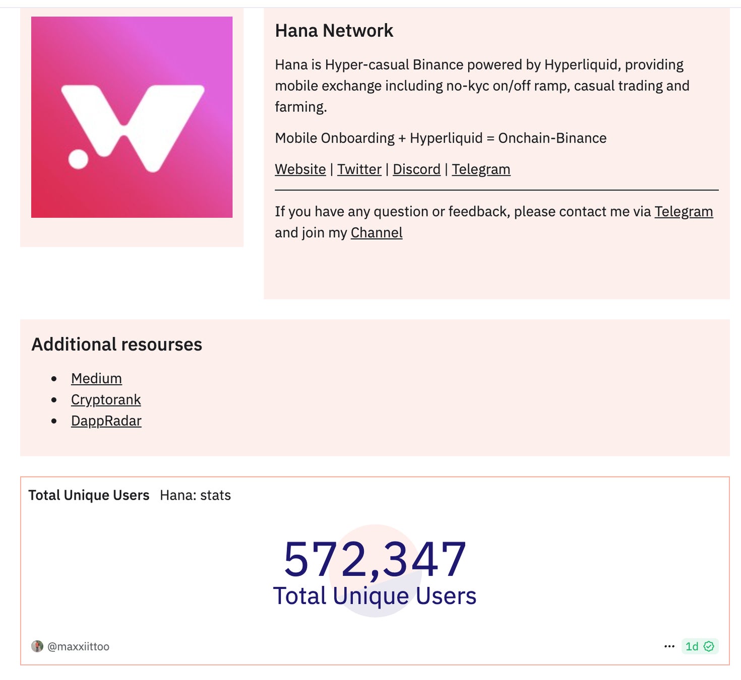Open the DappRadar resource link
This screenshot has width=741, height=680.
(x=106, y=421)
